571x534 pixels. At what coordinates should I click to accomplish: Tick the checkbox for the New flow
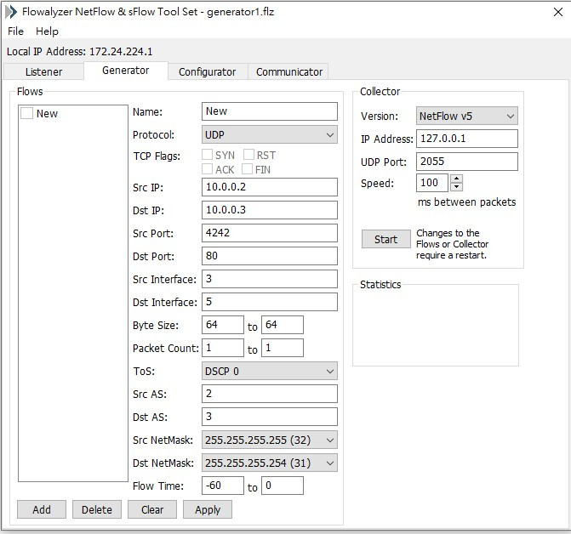point(26,113)
